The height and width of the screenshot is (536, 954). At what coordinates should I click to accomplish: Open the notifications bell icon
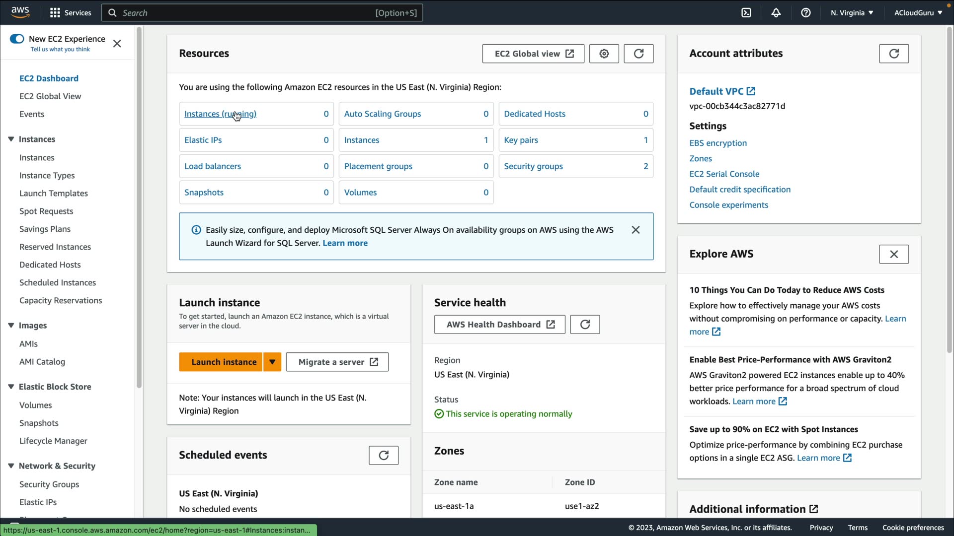click(776, 13)
